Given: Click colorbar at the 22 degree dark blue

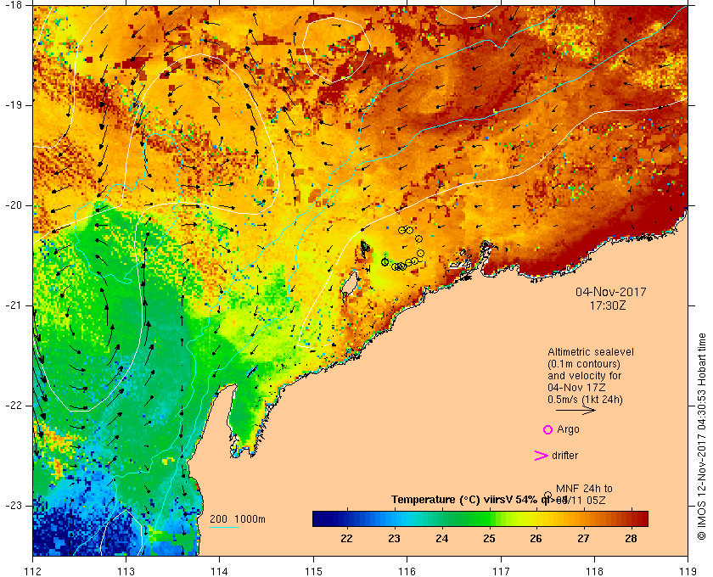Looking at the screenshot, I should [x=346, y=518].
